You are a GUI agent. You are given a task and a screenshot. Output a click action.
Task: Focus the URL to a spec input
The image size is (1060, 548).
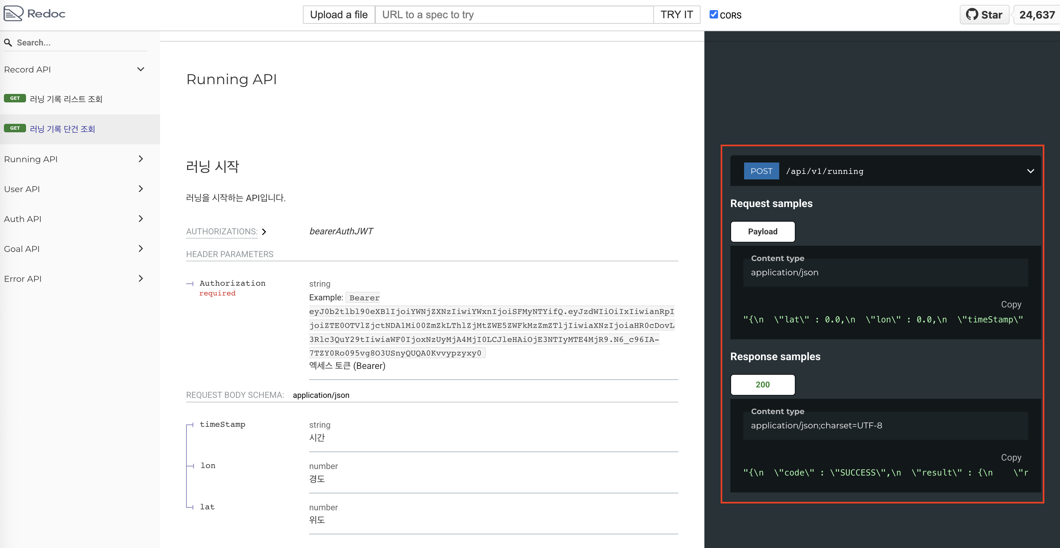(x=514, y=15)
